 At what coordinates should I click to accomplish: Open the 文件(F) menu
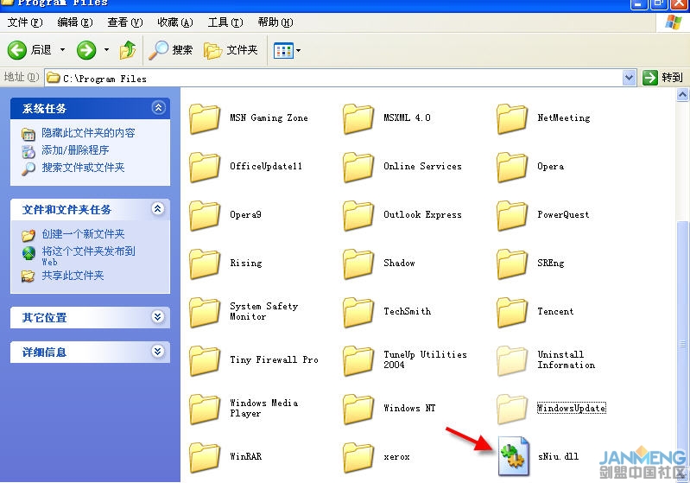pyautogui.click(x=25, y=22)
